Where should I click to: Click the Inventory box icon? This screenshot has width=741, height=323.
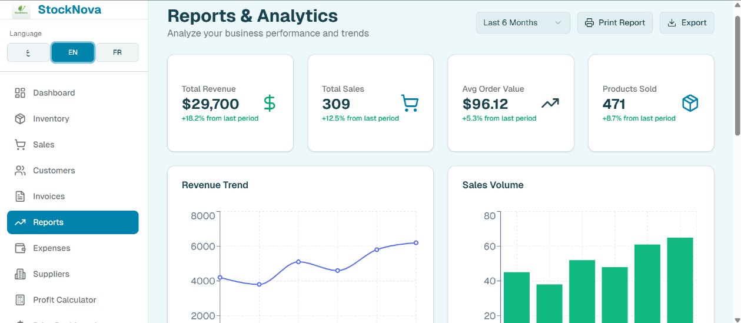click(x=20, y=119)
